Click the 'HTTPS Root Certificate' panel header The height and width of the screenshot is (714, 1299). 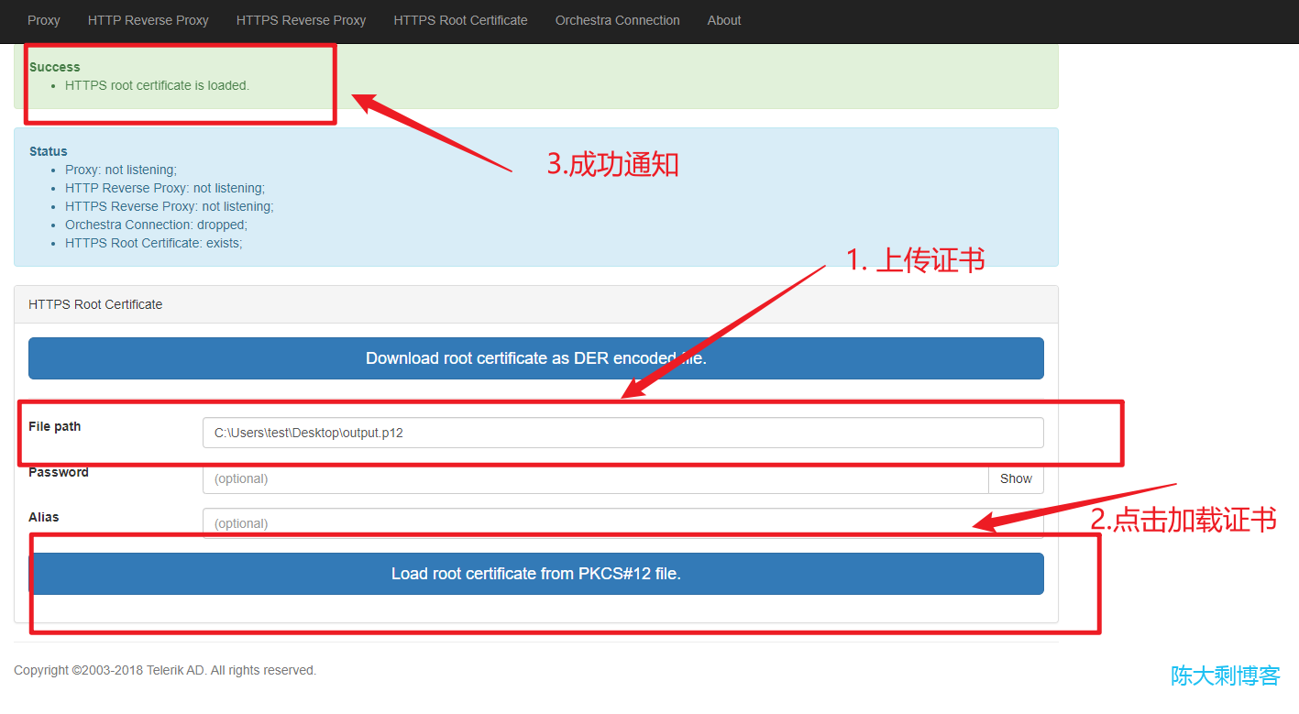coord(536,304)
